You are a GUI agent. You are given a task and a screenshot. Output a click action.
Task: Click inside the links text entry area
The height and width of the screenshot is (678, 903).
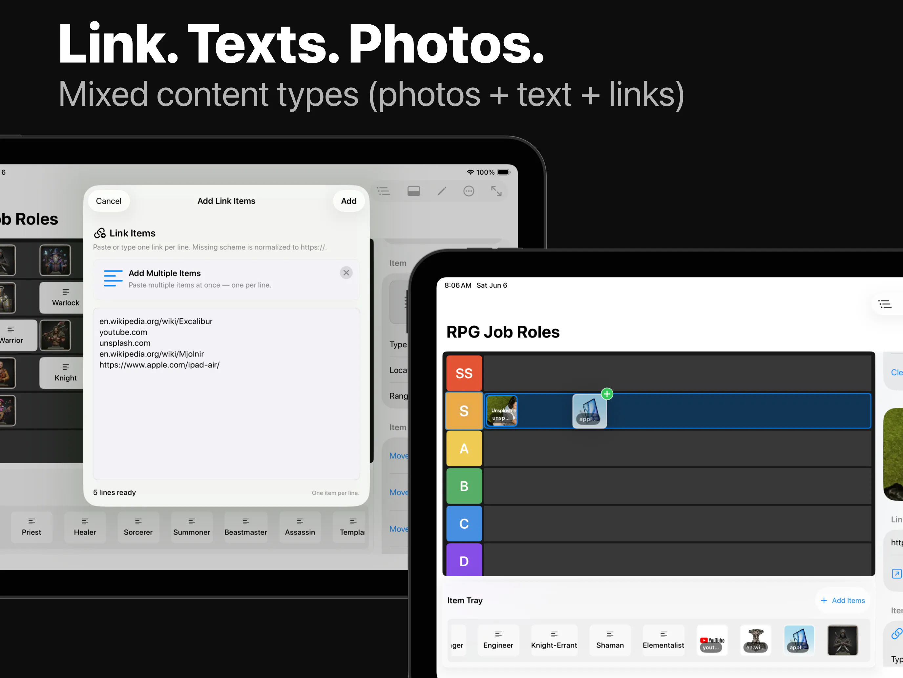pyautogui.click(x=226, y=394)
